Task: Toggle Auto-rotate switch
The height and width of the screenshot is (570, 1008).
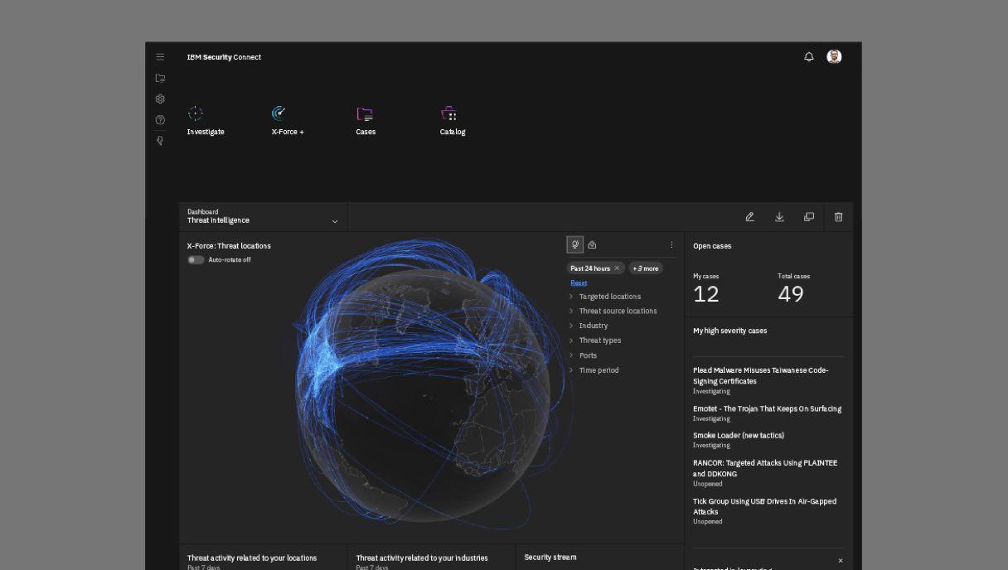Action: 196,259
